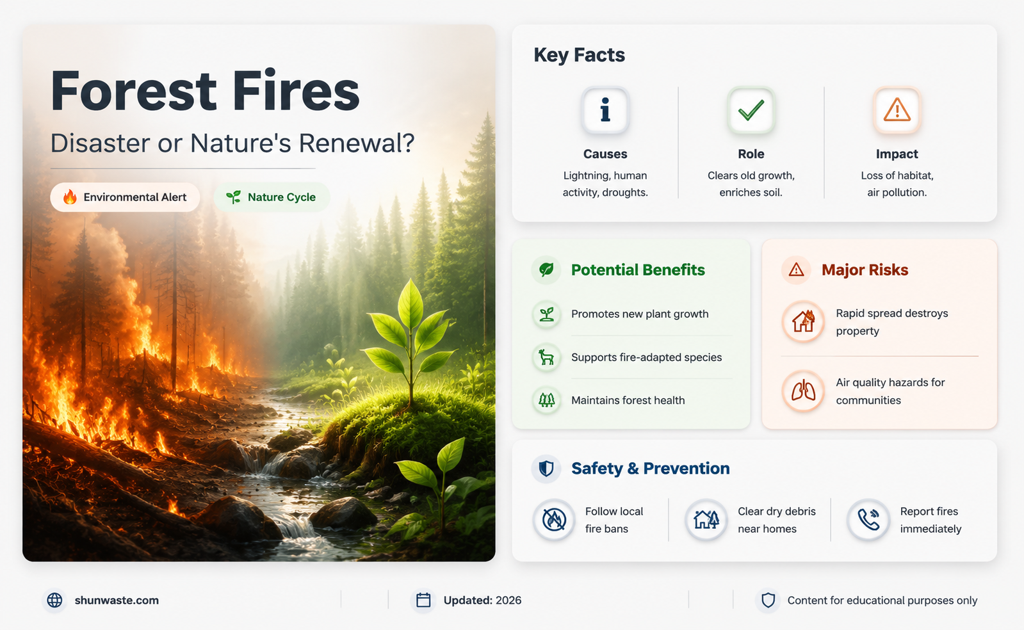Click text Lightning, human activity, droughts.
This screenshot has width=1024, height=630.
coord(605,184)
